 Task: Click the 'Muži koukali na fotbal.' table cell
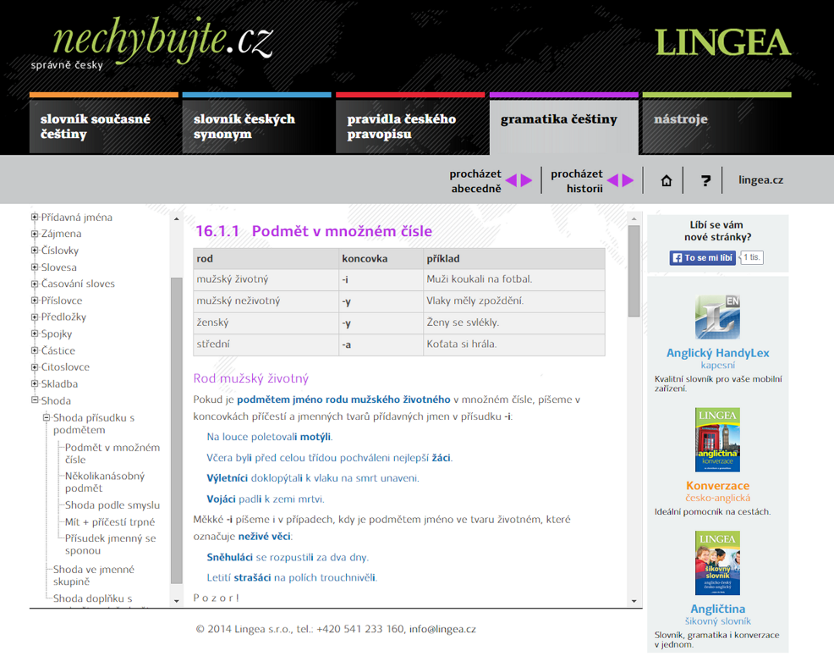pos(513,279)
